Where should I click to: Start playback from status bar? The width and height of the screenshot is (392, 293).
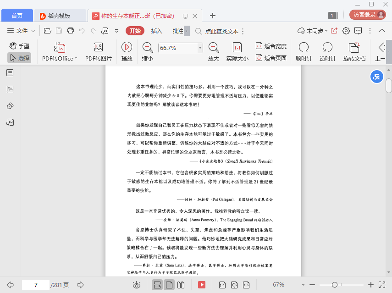tap(202, 285)
